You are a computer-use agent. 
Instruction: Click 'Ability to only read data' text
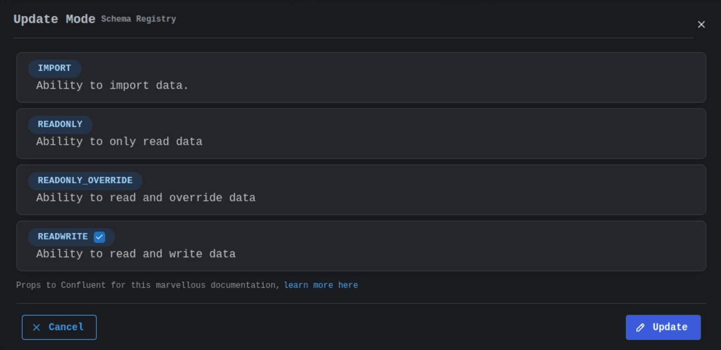(119, 141)
